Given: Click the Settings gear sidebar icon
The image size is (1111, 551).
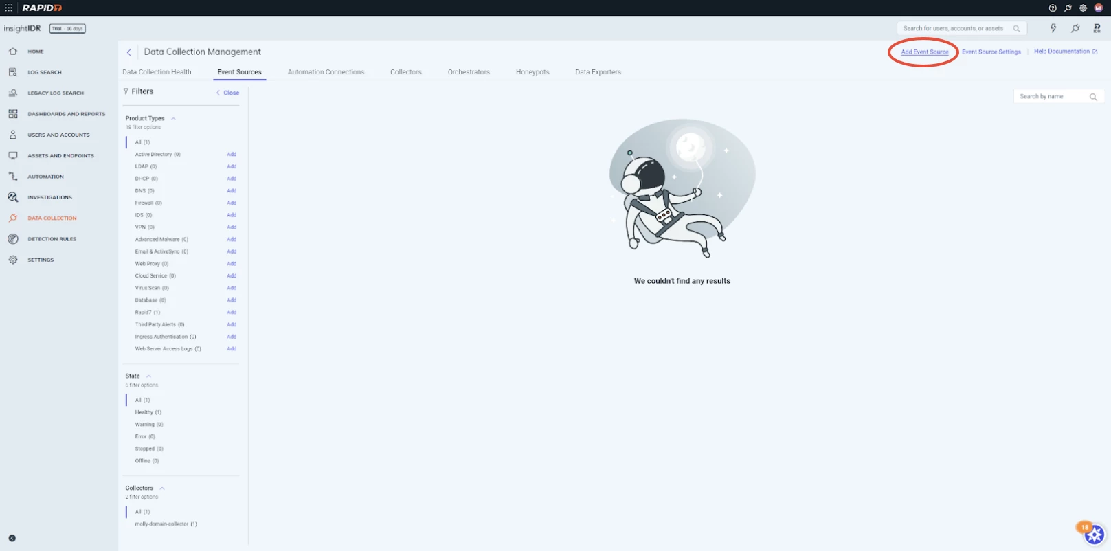Looking at the screenshot, I should (x=12, y=260).
